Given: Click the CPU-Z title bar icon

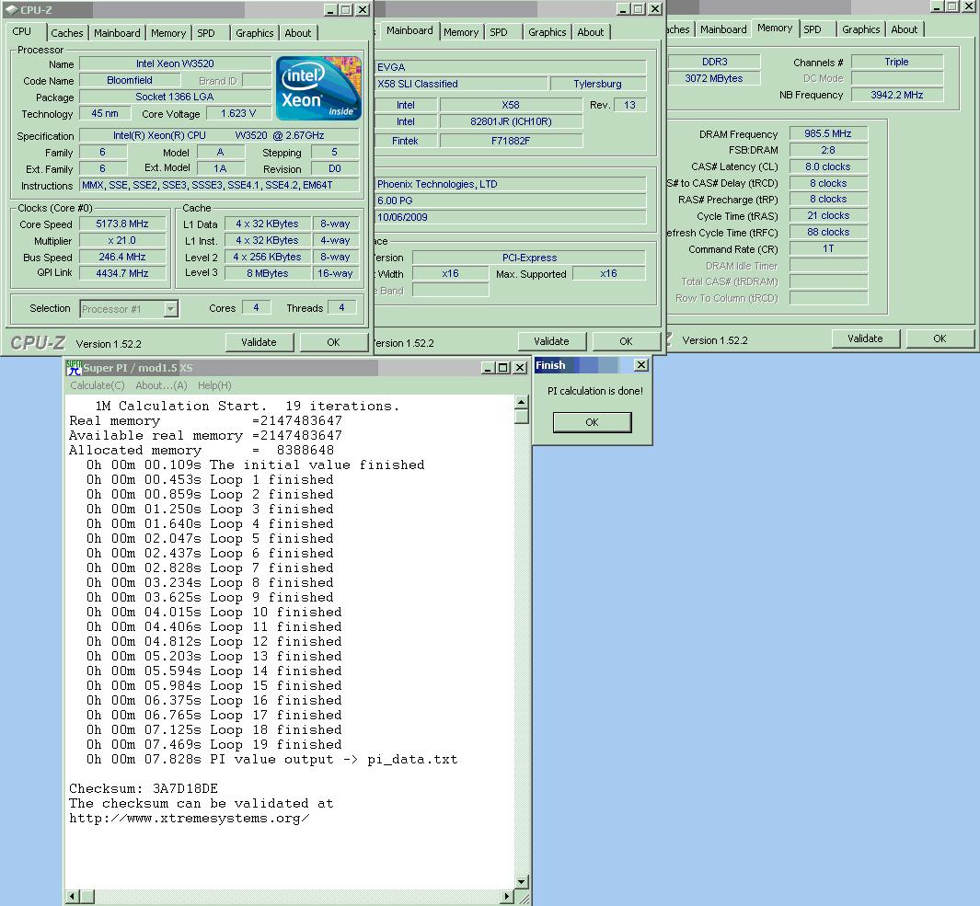Looking at the screenshot, I should tap(11, 10).
